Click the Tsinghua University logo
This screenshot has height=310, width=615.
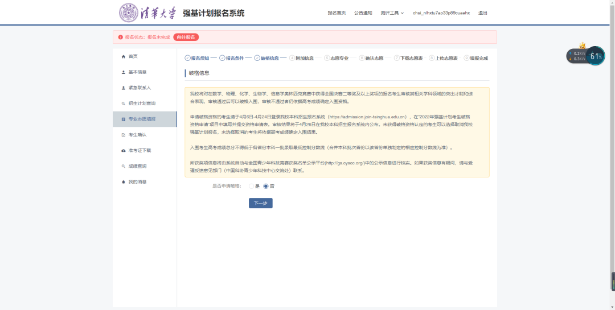(x=148, y=13)
